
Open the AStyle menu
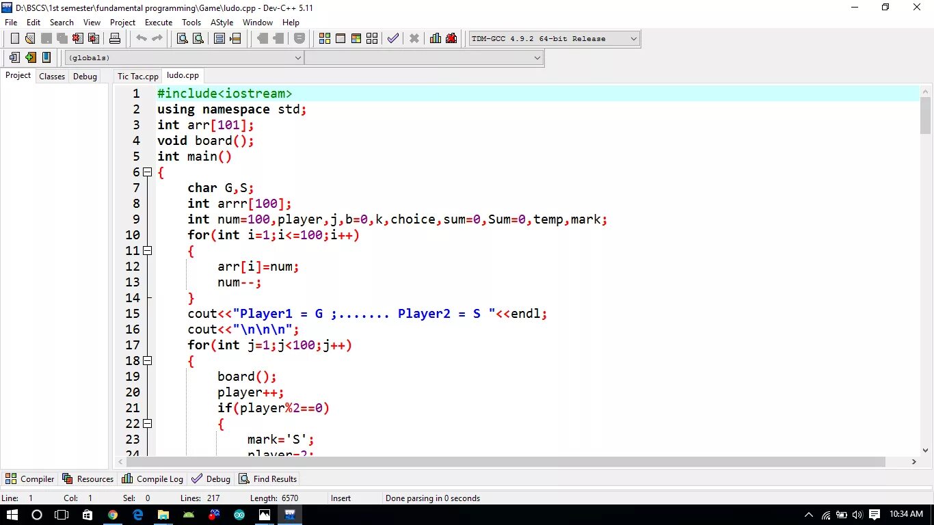pyautogui.click(x=222, y=23)
